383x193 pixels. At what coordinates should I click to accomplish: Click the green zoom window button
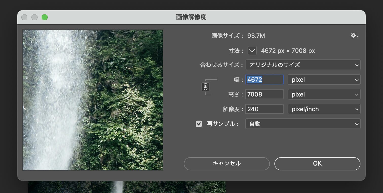pos(45,17)
